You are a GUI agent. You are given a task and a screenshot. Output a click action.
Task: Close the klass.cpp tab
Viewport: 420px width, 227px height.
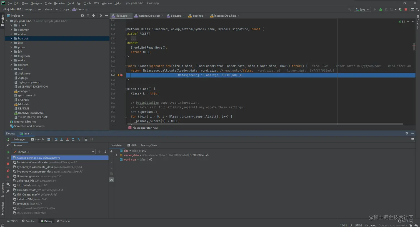tap(130, 16)
